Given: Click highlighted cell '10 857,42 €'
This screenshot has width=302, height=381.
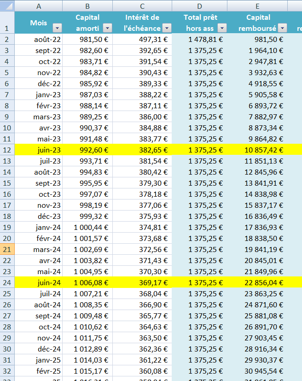Looking at the screenshot, I should click(257, 150).
